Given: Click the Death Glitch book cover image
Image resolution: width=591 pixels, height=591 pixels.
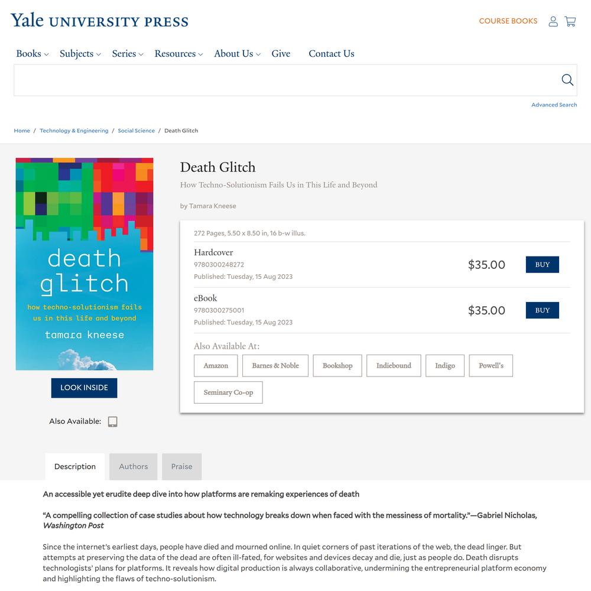Looking at the screenshot, I should (x=85, y=264).
